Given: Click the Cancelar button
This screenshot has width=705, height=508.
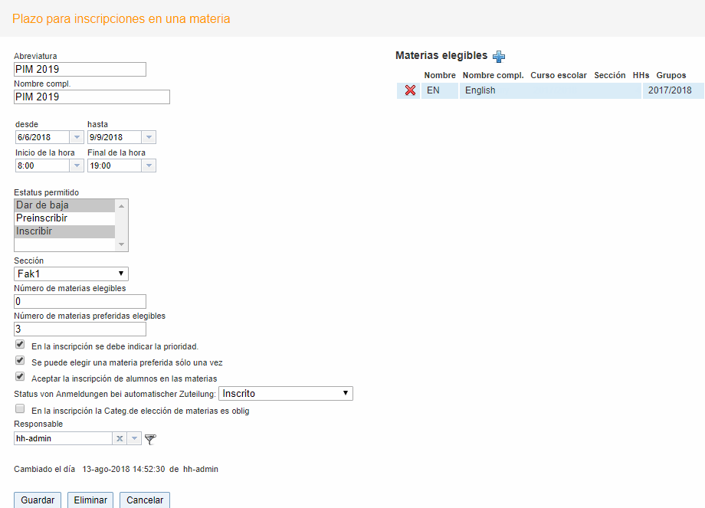Looking at the screenshot, I should click(145, 500).
